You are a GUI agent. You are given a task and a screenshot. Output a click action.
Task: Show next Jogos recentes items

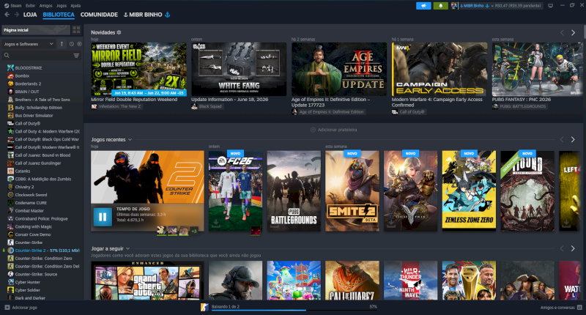(573, 139)
